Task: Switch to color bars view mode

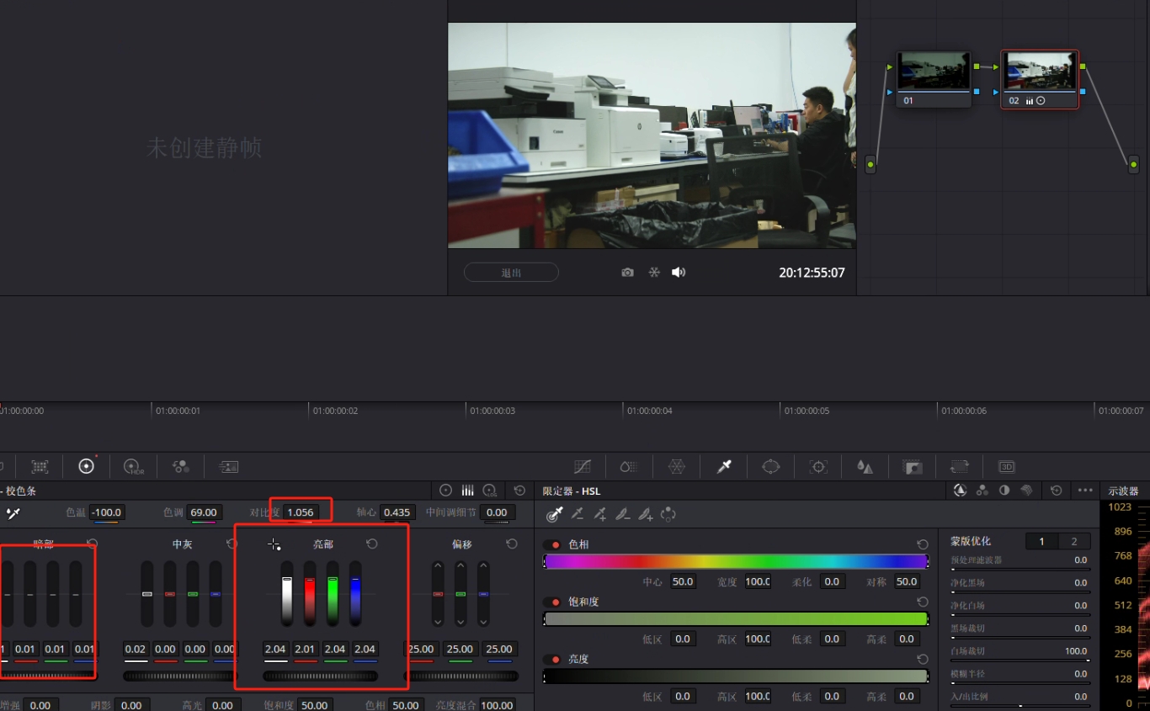Action: (467, 491)
